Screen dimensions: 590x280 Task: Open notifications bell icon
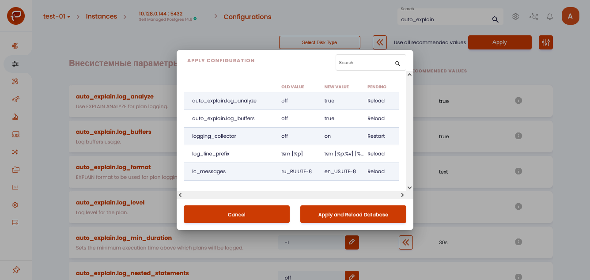tap(550, 17)
